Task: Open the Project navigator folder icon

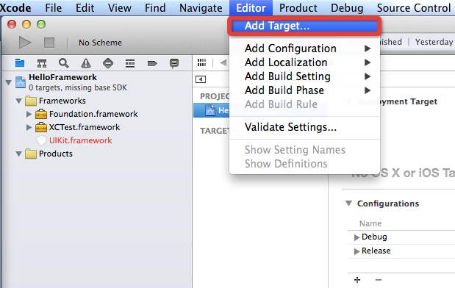Action: pyautogui.click(x=20, y=63)
